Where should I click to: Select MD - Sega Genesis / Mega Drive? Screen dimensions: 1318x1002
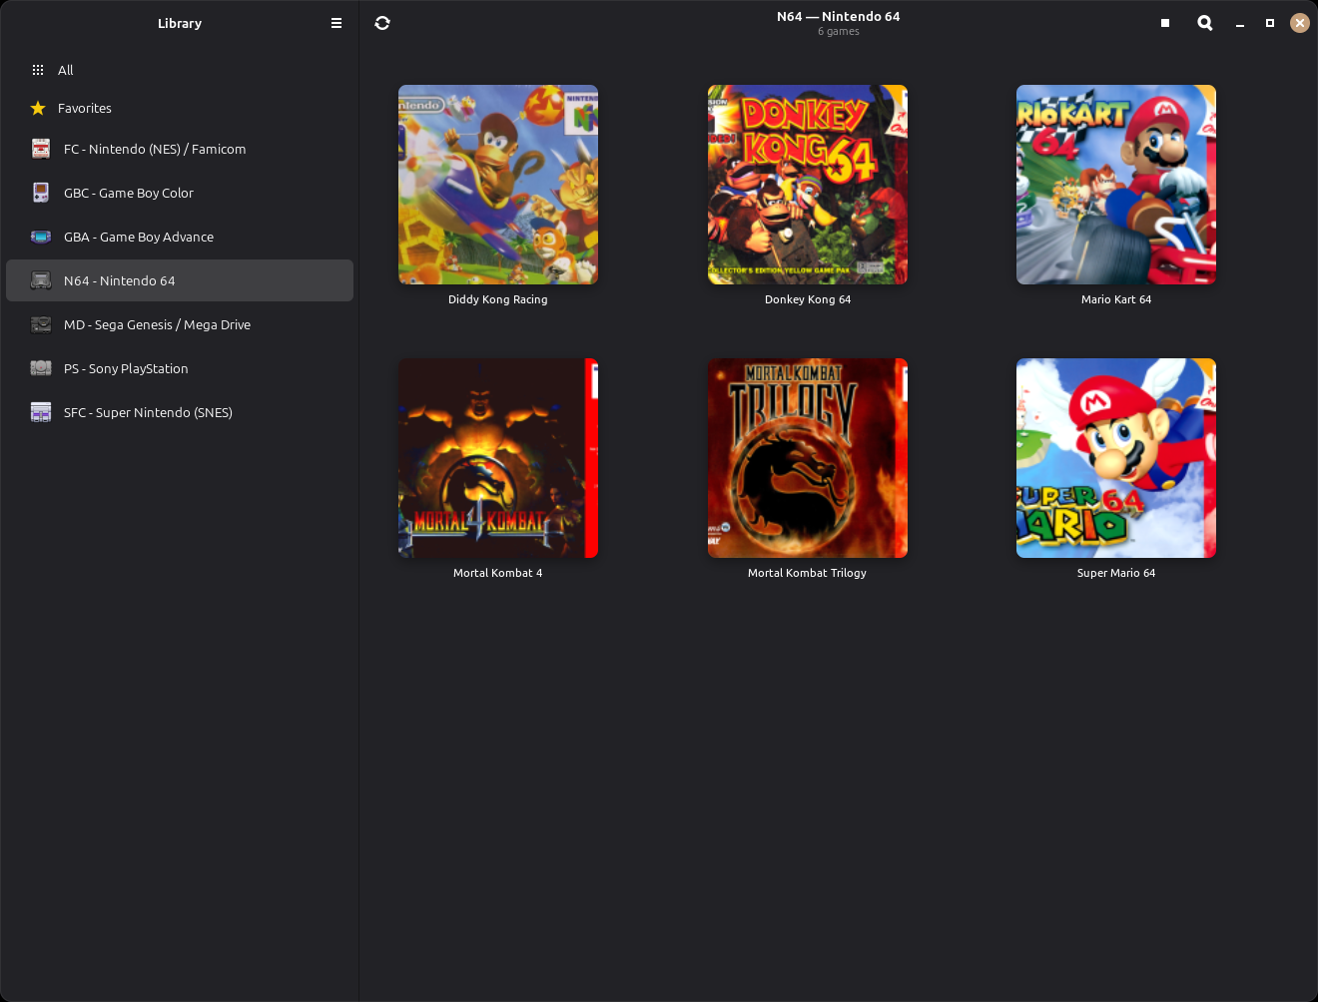tap(180, 324)
